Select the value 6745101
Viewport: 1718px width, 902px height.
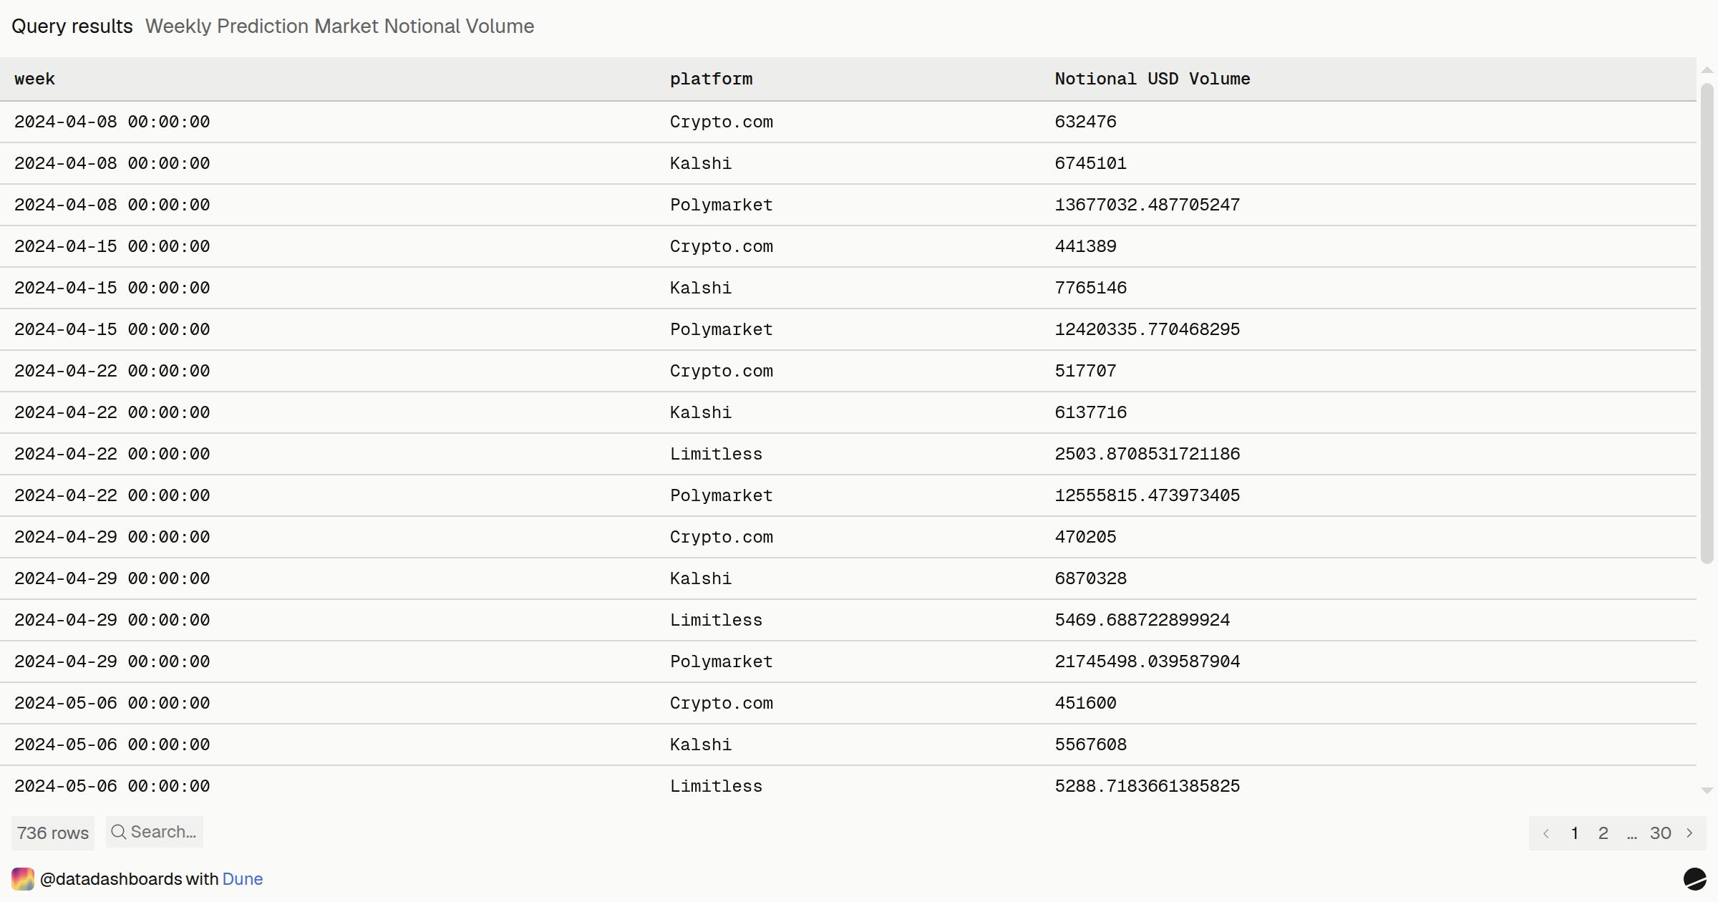point(1090,163)
